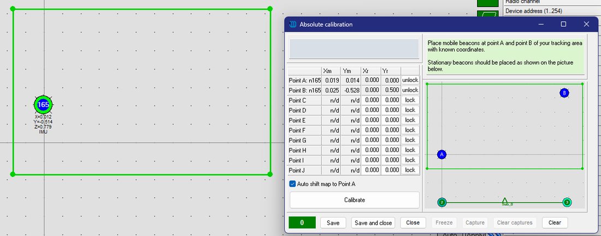
Task: Lock Point E row
Action: [410, 120]
